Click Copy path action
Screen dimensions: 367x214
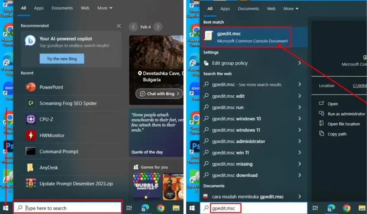click(333, 134)
